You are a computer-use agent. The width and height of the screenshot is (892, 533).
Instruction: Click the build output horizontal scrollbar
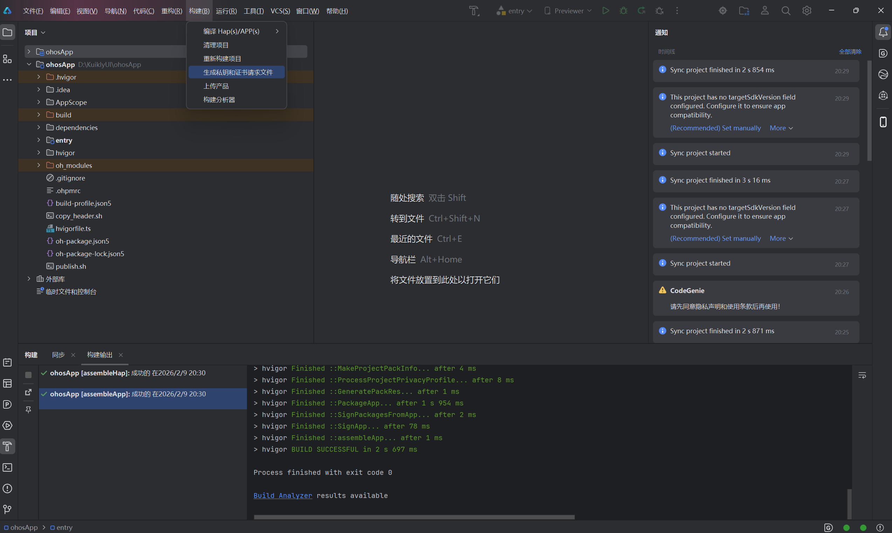tap(414, 517)
